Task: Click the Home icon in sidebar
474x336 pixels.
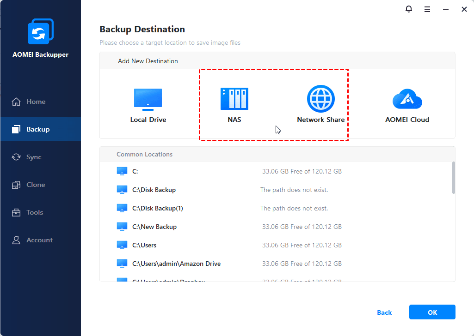Action: [16, 102]
